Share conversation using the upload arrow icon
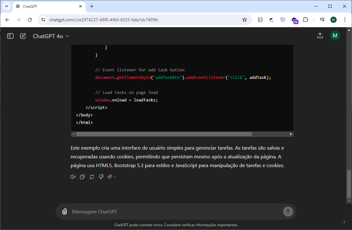Viewport: 352px width, 230px height. click(x=320, y=35)
